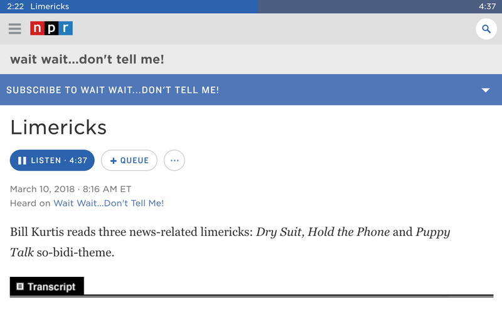Open the hamburger navigation menu
This screenshot has height=312, width=502.
point(15,29)
